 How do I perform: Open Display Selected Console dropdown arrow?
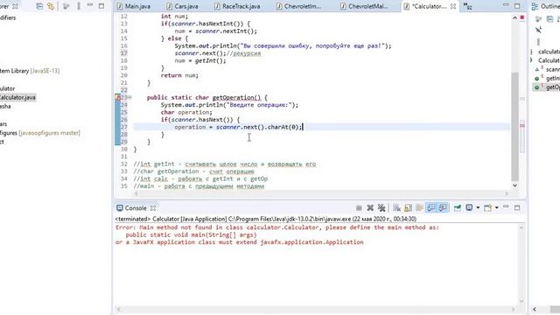coord(478,208)
